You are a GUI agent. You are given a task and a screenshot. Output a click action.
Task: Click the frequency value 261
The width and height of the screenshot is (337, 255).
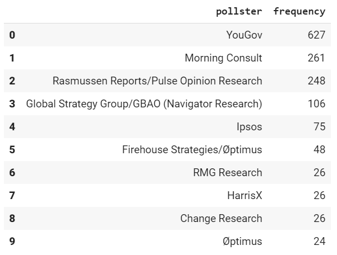coord(316,58)
